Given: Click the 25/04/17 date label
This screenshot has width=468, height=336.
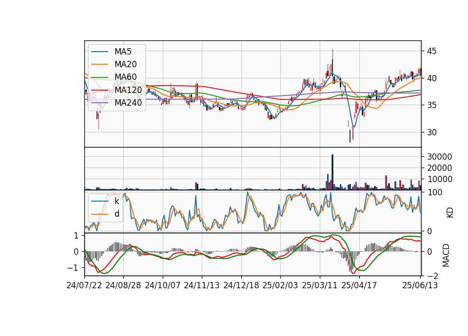Looking at the screenshot, I should [x=359, y=285].
